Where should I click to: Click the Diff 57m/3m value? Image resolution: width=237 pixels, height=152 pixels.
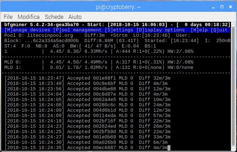point(155,115)
